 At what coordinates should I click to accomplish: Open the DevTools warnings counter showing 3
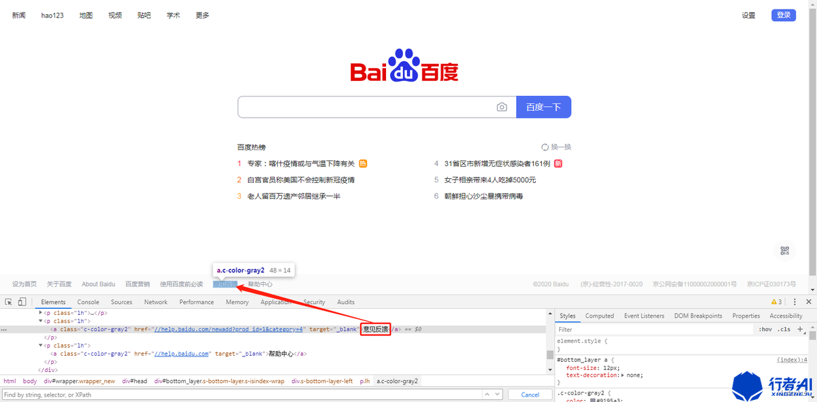[x=776, y=302]
